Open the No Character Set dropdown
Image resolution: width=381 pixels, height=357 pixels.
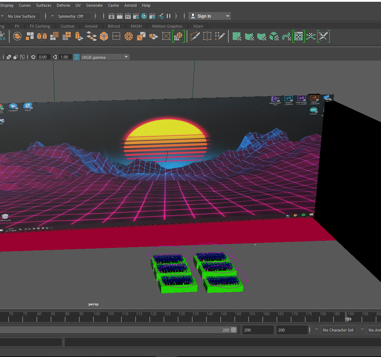point(339,330)
